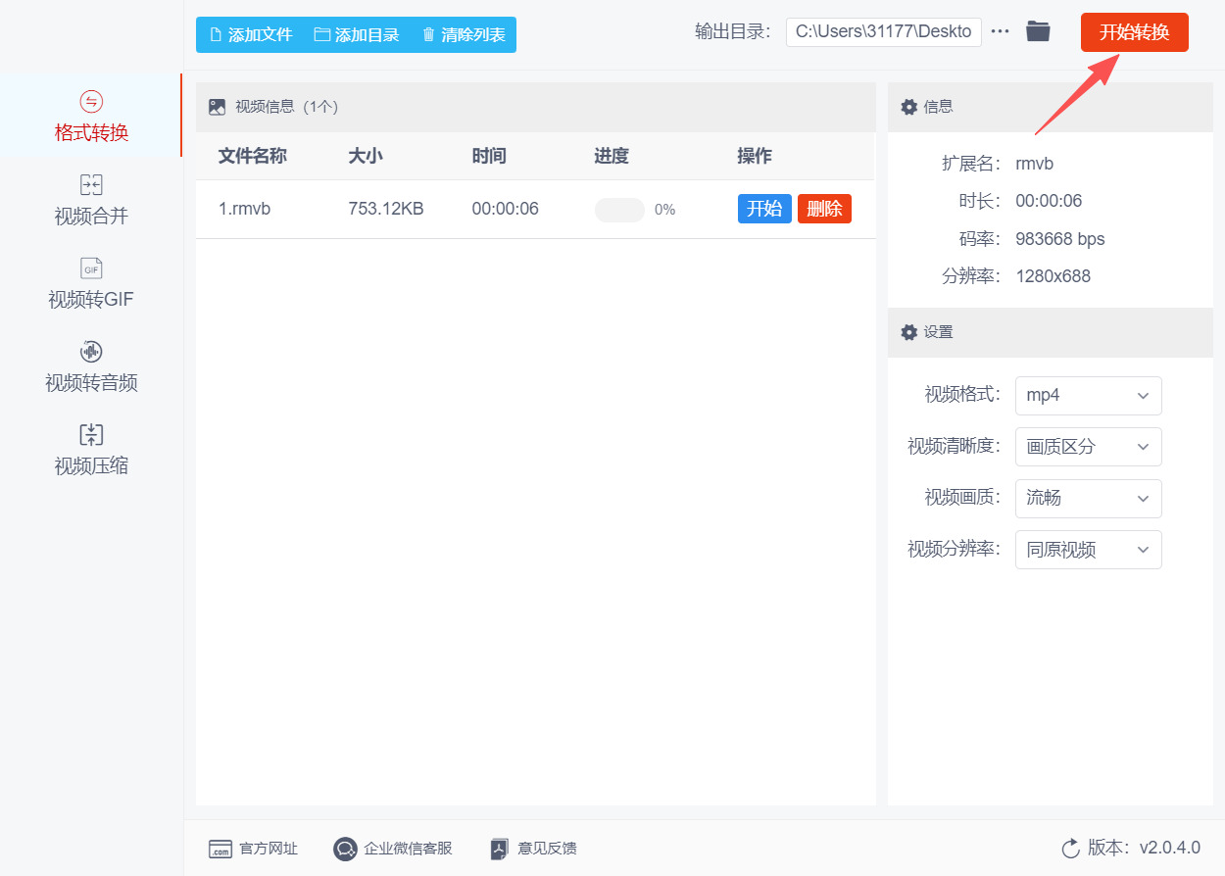
Task: Click the 0% progress bar of 1.rmvb
Action: [619, 210]
